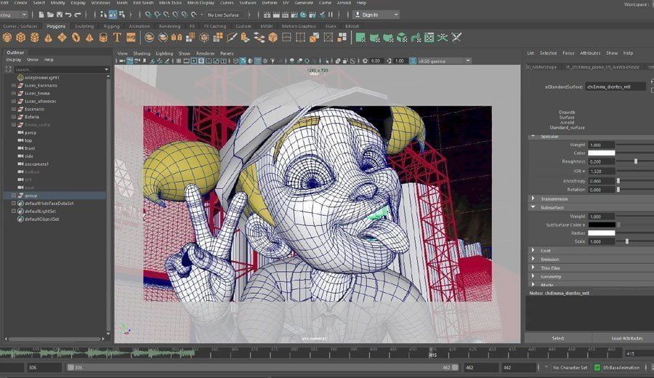
Task: Select camera icon in viewport panel toolbar
Action: [x=123, y=61]
